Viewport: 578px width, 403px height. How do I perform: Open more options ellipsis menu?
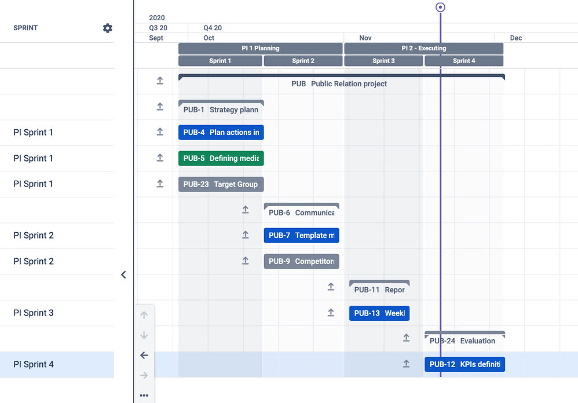[144, 395]
